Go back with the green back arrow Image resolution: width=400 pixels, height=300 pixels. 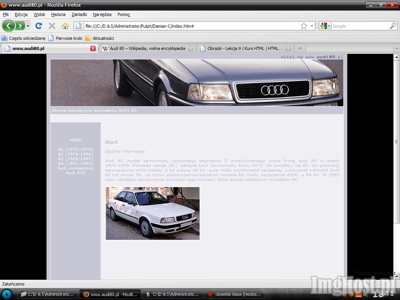tap(9, 26)
